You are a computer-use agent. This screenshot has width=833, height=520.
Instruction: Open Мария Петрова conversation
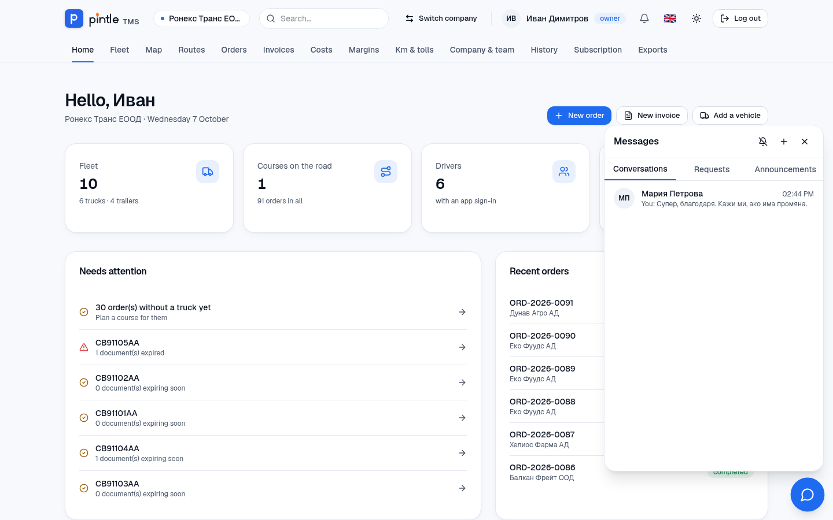714,198
